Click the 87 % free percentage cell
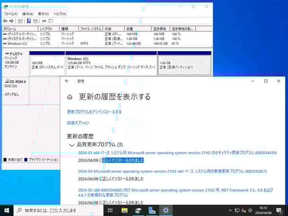The image size is (288, 216). pos(175,44)
